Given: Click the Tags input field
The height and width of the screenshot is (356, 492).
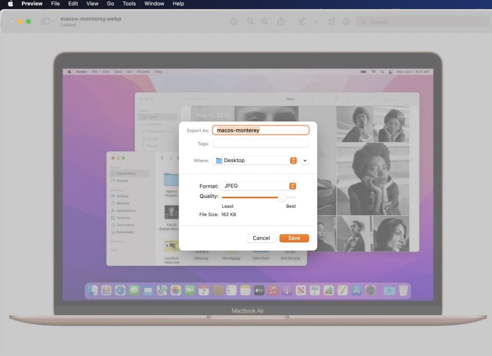Looking at the screenshot, I should tap(260, 144).
